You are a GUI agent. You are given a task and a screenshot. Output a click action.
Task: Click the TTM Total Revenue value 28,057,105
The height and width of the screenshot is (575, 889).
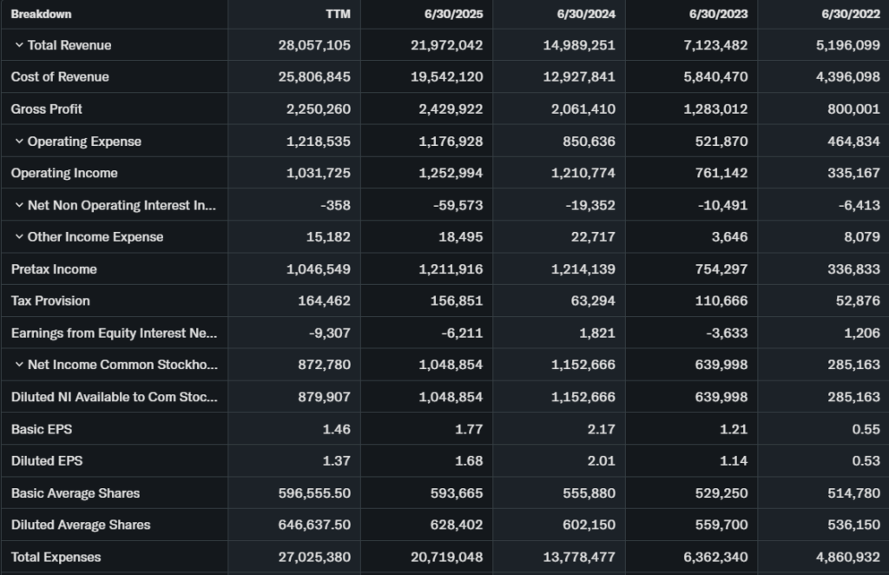point(314,45)
